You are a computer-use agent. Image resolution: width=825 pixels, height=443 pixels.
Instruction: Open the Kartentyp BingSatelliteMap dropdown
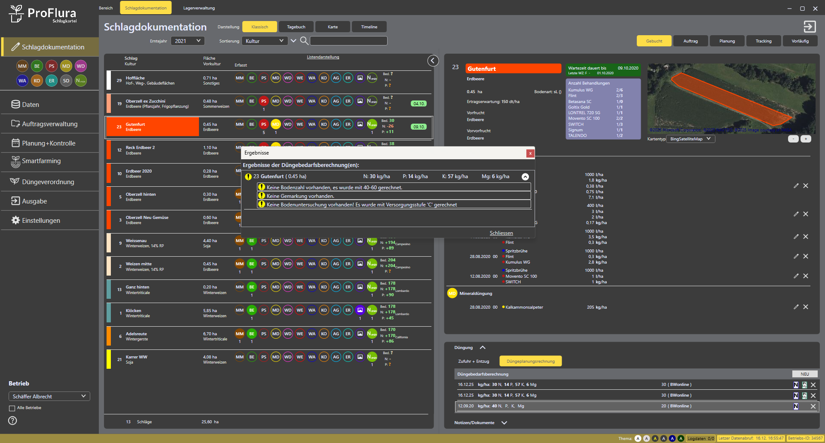[x=691, y=139]
